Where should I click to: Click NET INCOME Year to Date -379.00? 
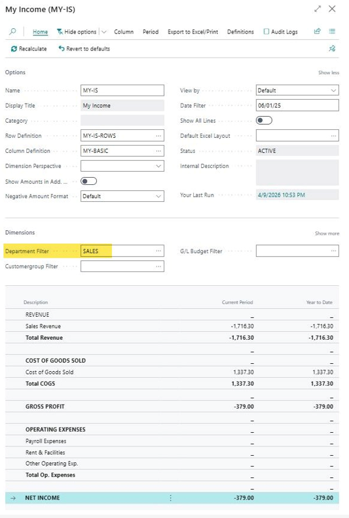[x=323, y=498]
